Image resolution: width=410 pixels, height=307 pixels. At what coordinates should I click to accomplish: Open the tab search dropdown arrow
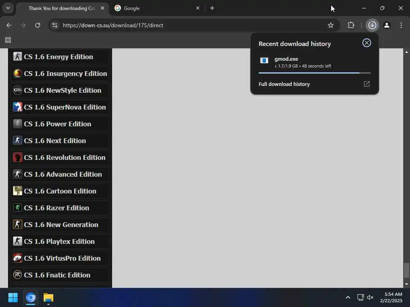click(x=8, y=8)
